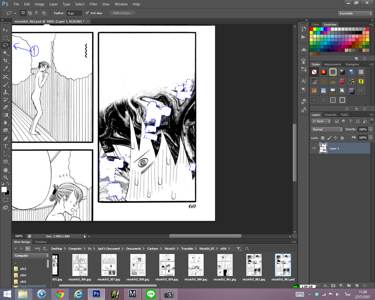Select the Gradient tool
This screenshot has height=300, width=375.
coord(6,115)
